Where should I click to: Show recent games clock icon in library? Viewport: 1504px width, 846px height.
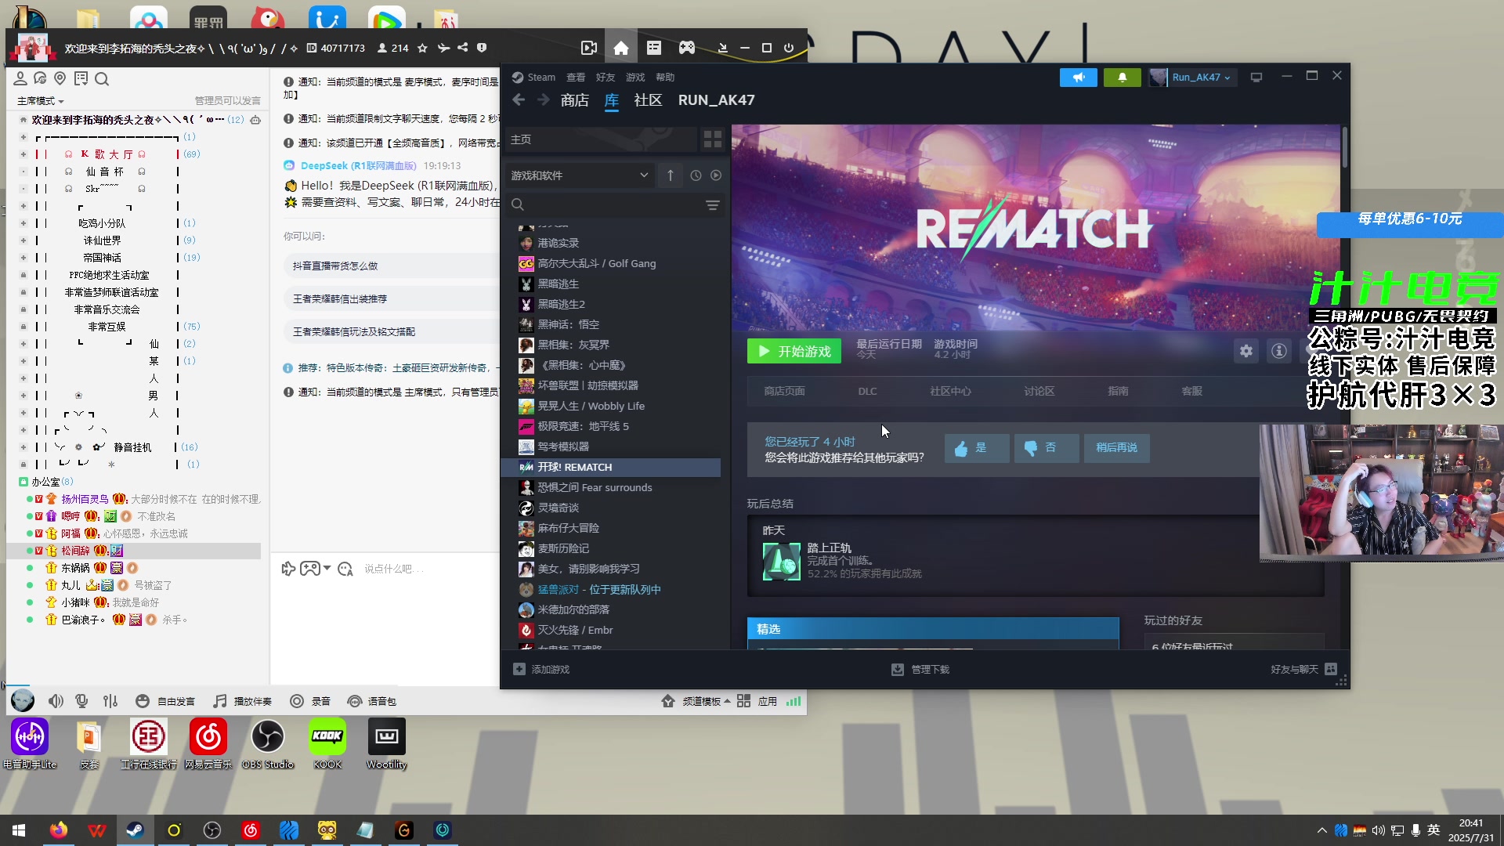pyautogui.click(x=696, y=175)
